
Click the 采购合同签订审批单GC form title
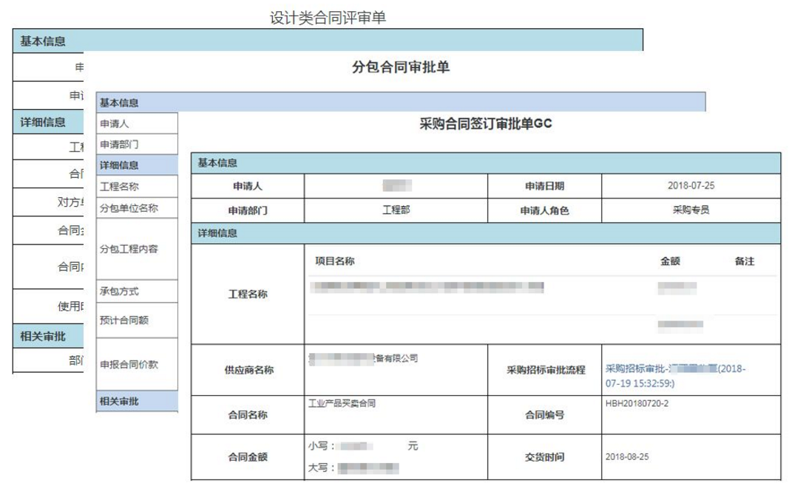pyautogui.click(x=485, y=124)
